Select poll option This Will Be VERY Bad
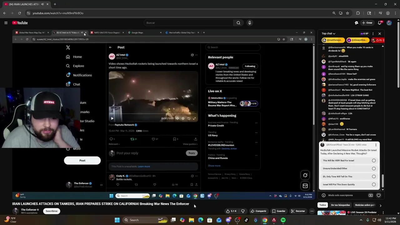Viewport: 400px width, 225px height. pos(349,160)
